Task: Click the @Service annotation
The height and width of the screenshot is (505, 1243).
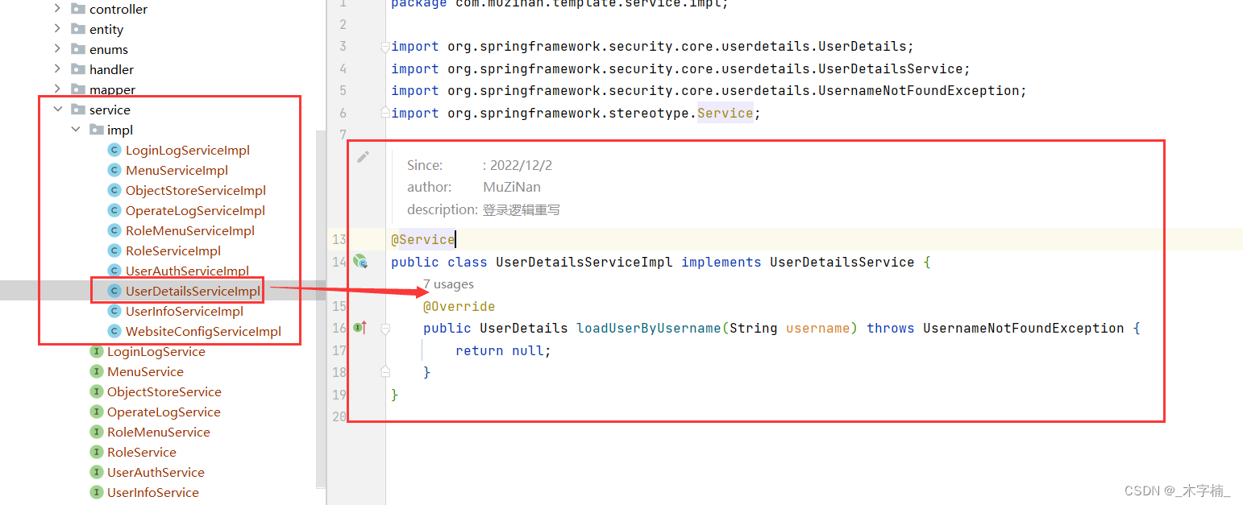Action: click(x=423, y=239)
